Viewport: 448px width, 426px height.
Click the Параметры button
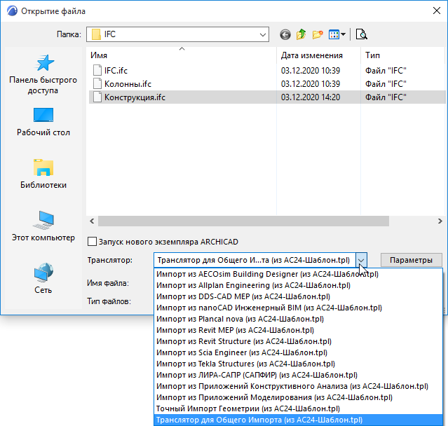411,260
